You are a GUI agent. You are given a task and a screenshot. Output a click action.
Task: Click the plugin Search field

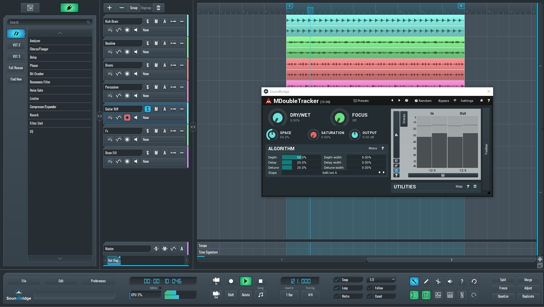(x=50, y=22)
